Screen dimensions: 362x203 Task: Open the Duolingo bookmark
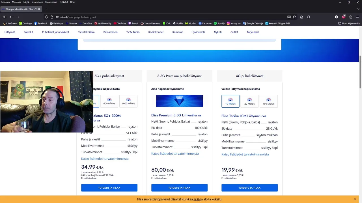pyautogui.click(x=25, y=23)
